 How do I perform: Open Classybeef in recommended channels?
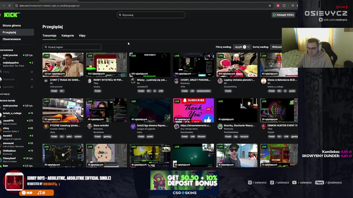point(17,160)
